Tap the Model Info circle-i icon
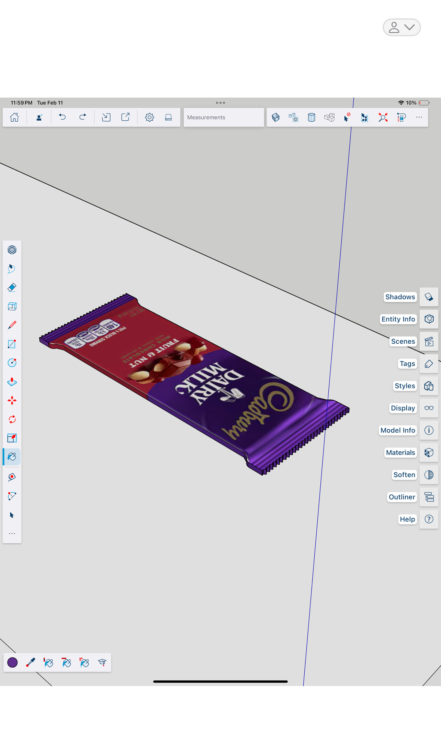This screenshot has width=441, height=740. pos(429,430)
